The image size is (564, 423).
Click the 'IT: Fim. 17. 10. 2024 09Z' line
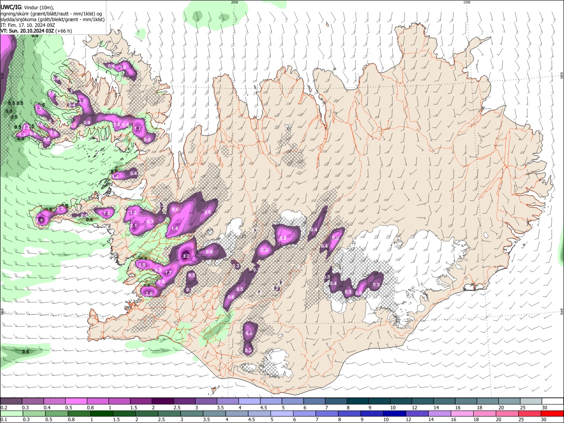click(28, 26)
